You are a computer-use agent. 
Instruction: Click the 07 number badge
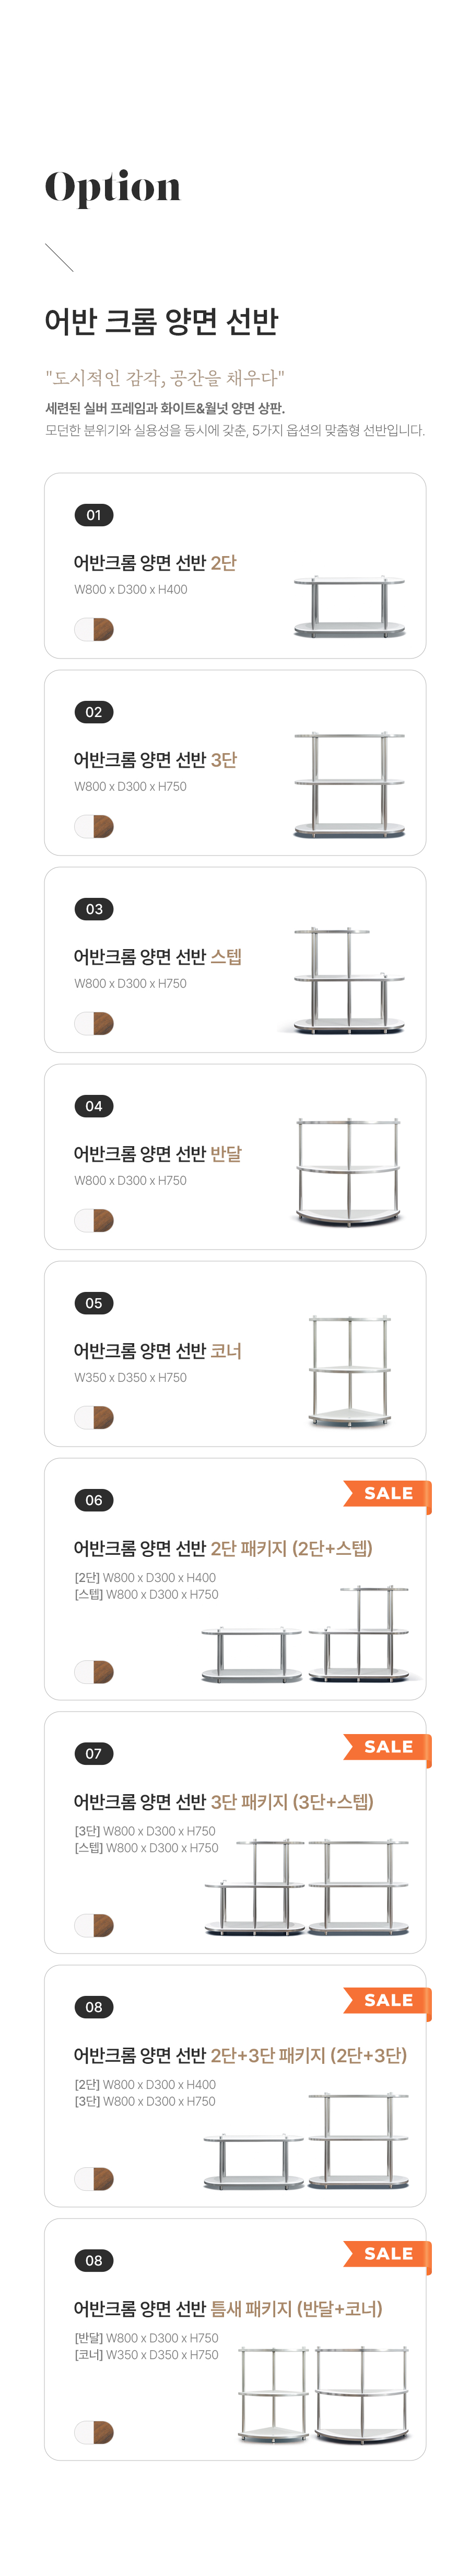coord(94,1753)
